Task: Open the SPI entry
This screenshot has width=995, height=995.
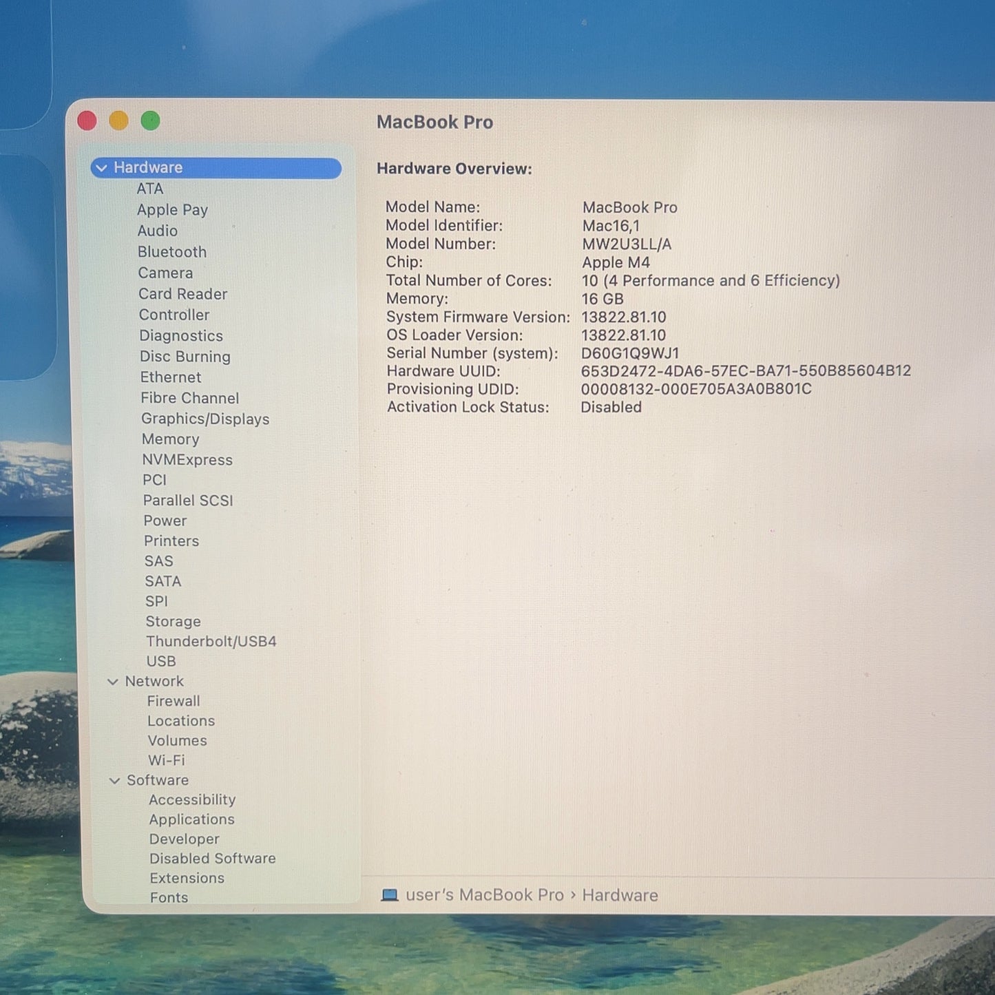Action: (x=156, y=601)
